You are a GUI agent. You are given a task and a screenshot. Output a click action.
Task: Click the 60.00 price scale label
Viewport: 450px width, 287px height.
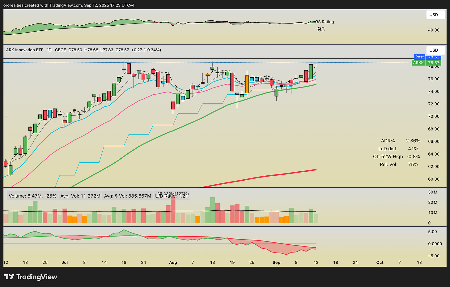click(434, 179)
